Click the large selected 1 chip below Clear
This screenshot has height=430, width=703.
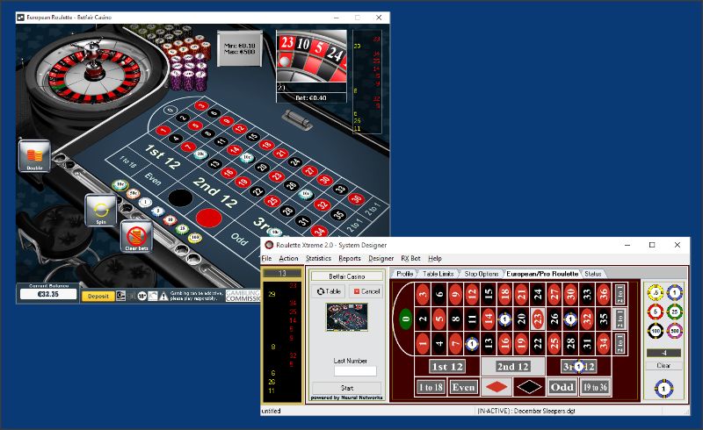[x=664, y=389]
